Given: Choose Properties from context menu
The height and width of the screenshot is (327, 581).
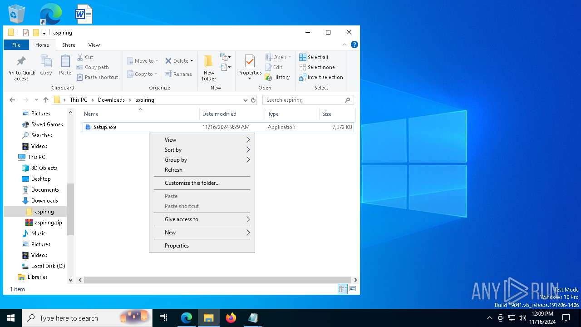Looking at the screenshot, I should tap(202, 246).
